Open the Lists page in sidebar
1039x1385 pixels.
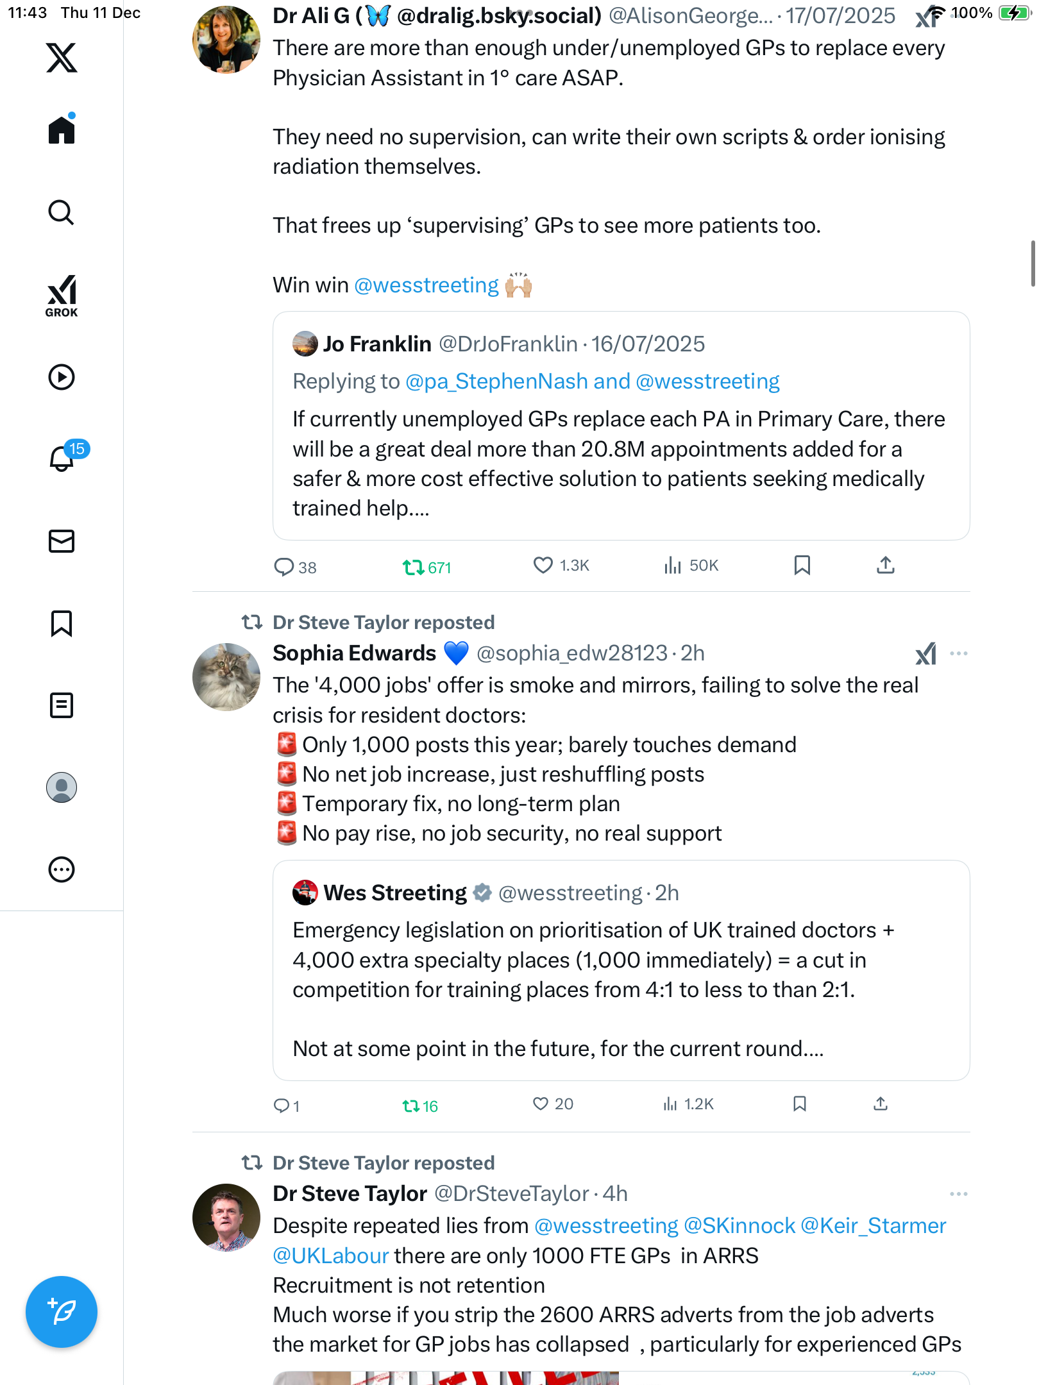(x=62, y=705)
